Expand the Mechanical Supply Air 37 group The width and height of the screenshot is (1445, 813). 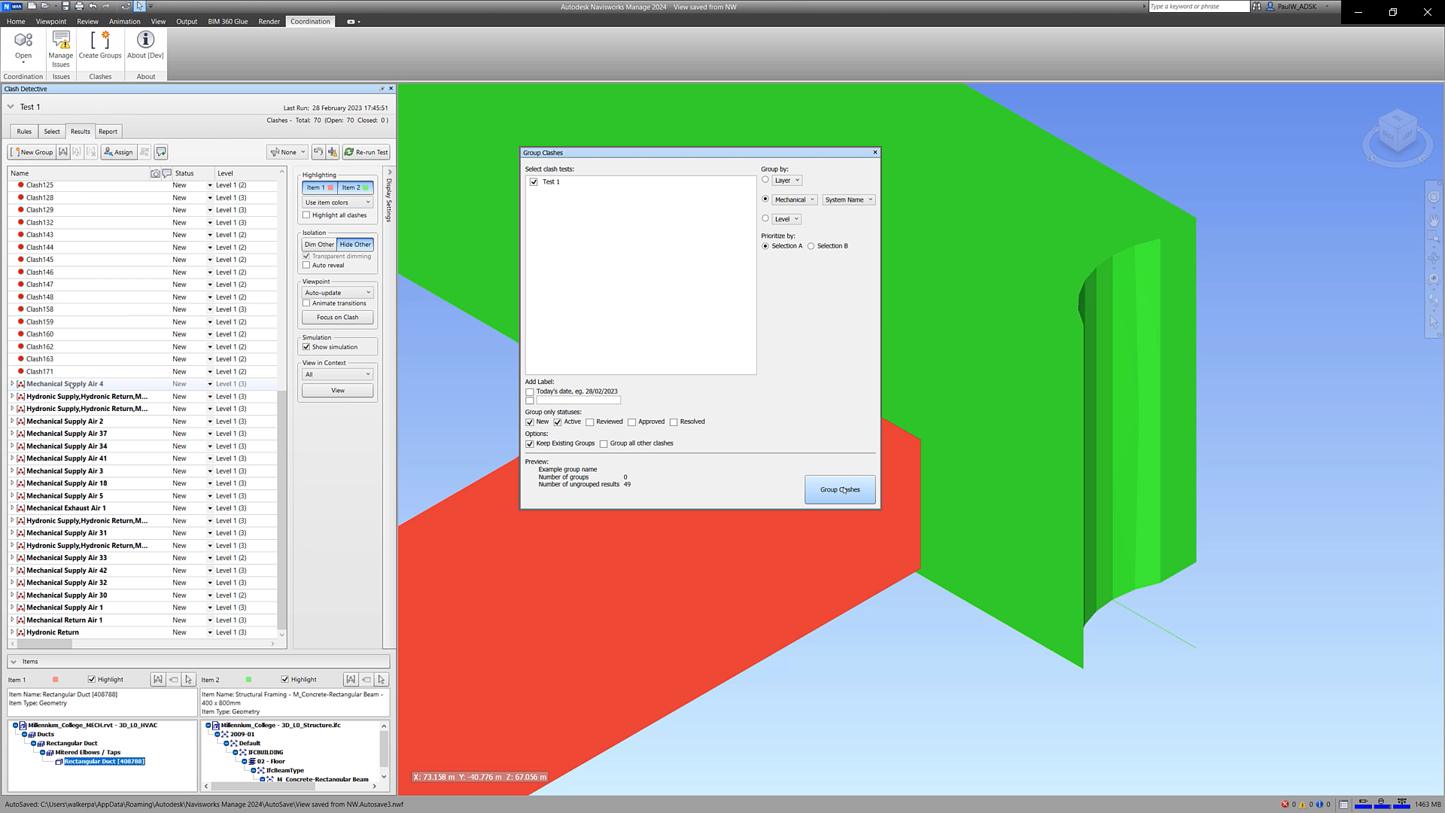(12, 434)
